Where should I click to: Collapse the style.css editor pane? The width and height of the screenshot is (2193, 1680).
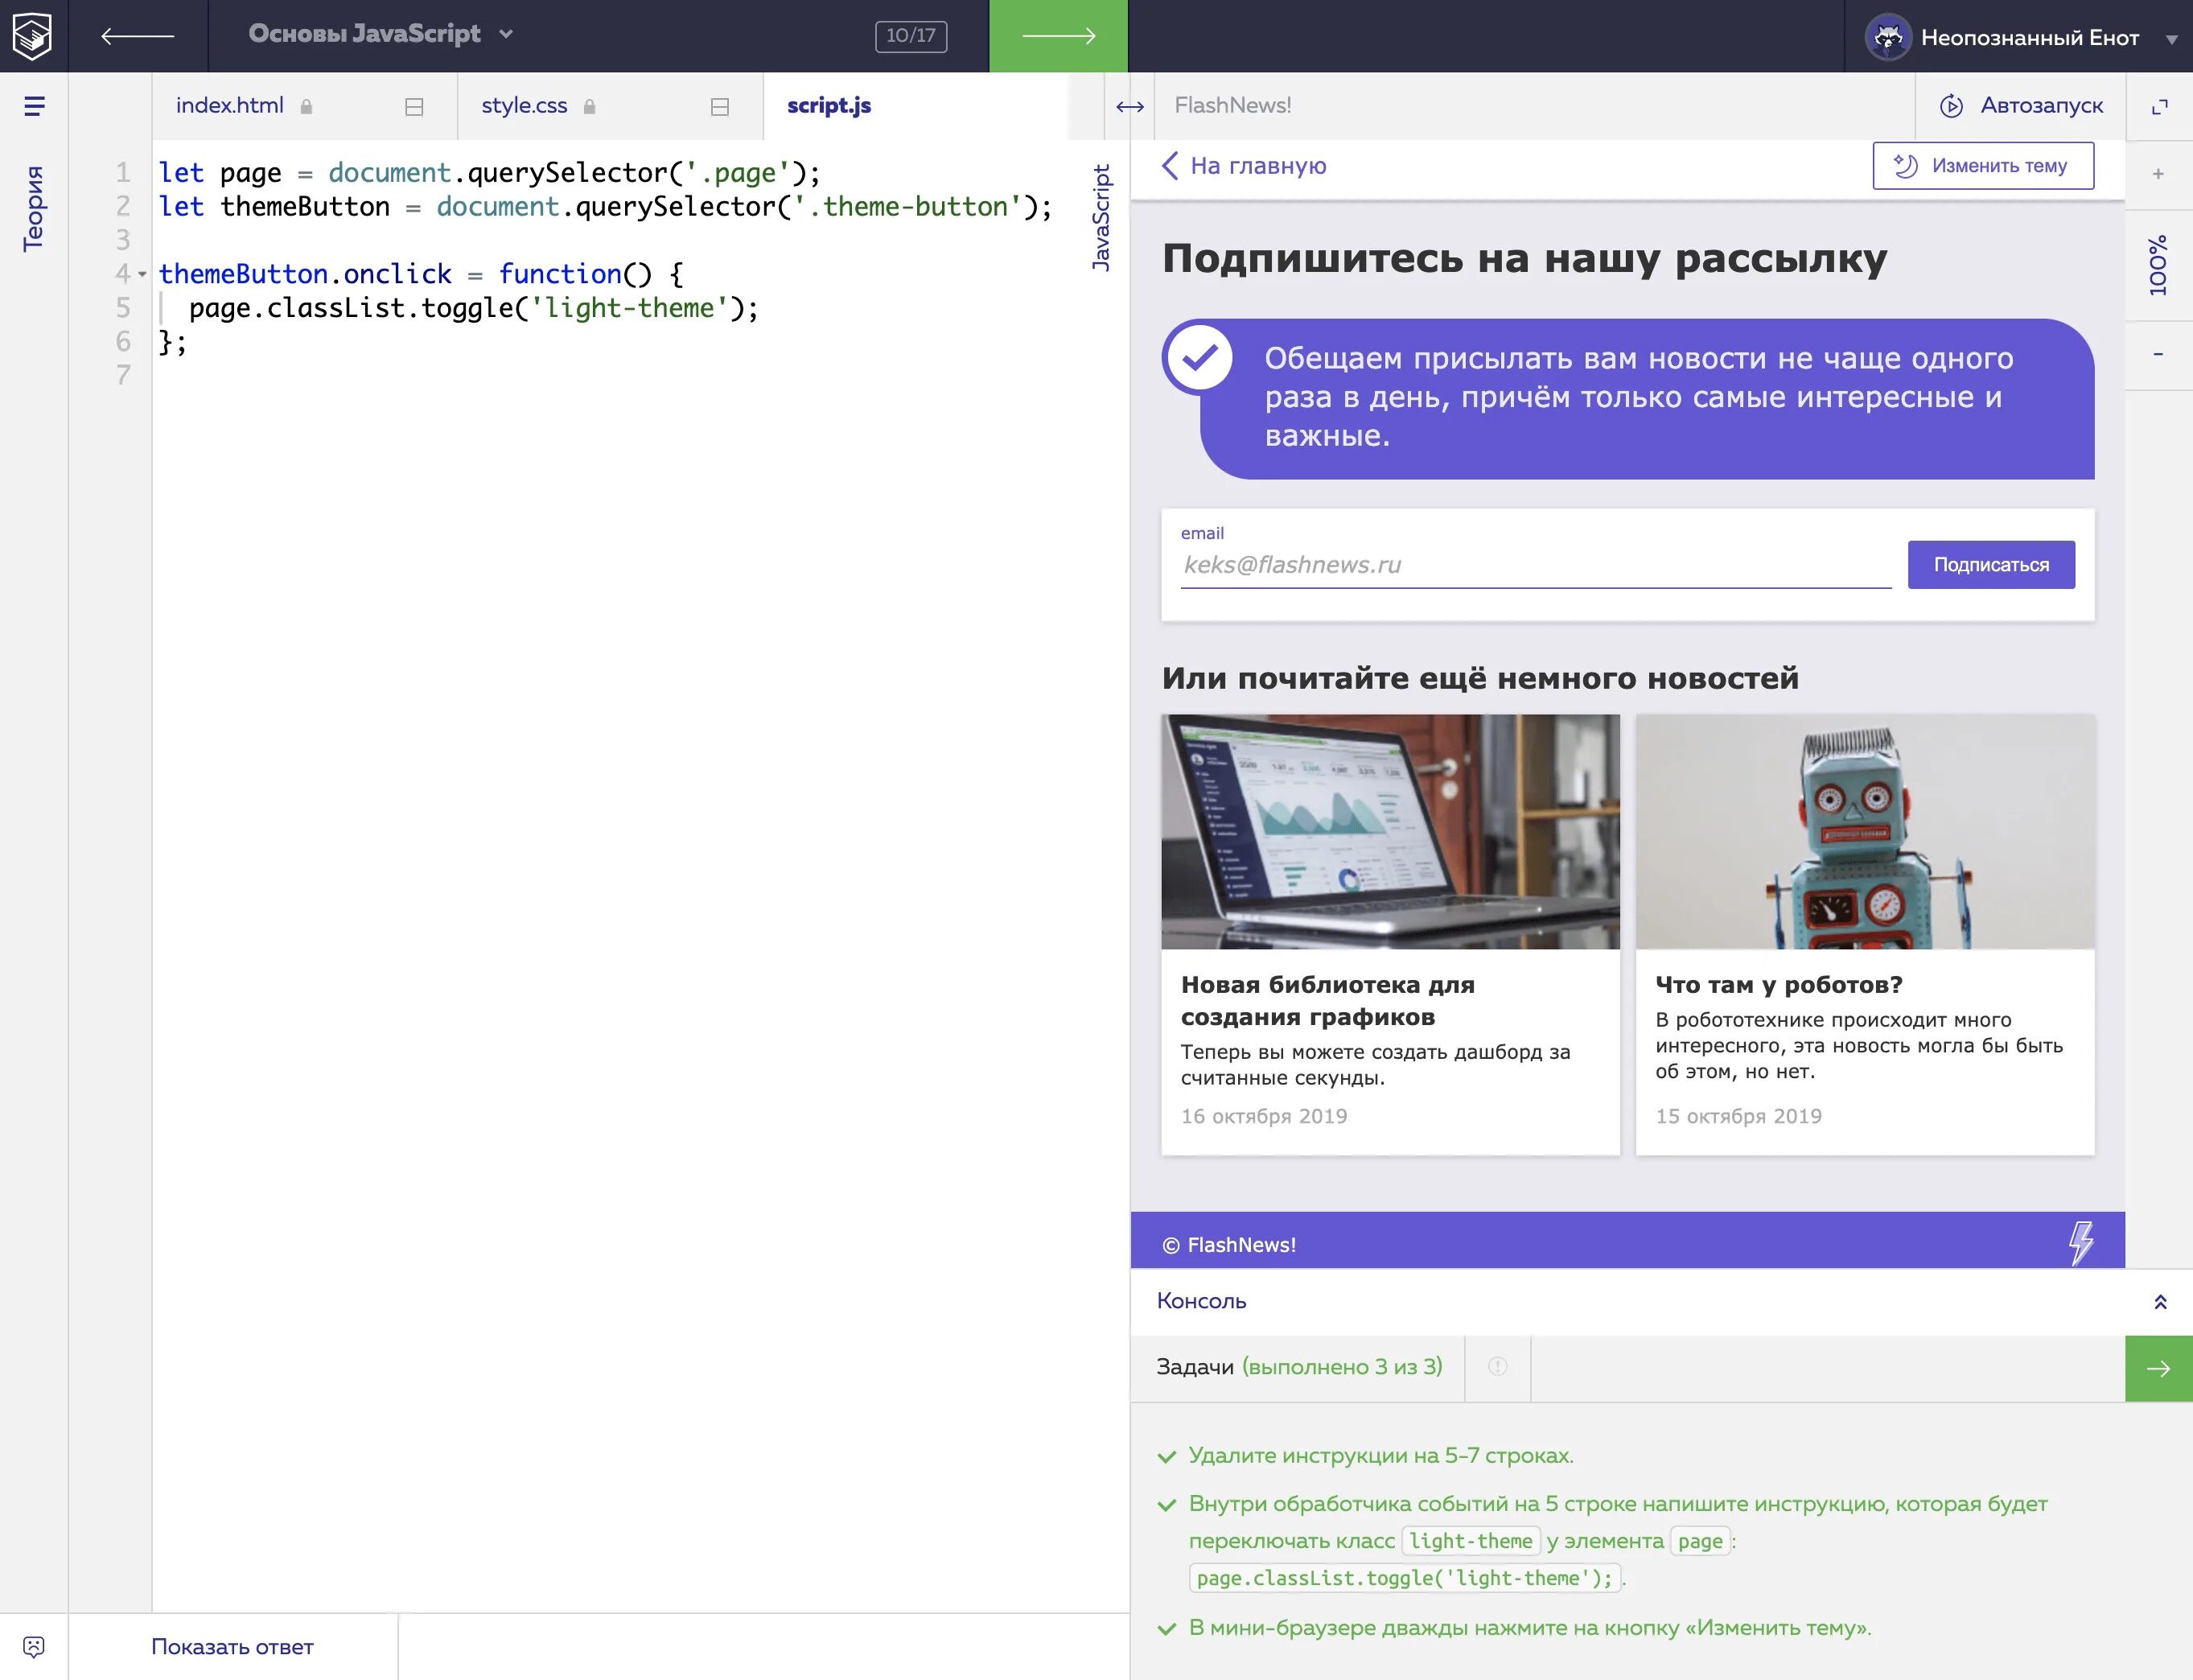[719, 107]
